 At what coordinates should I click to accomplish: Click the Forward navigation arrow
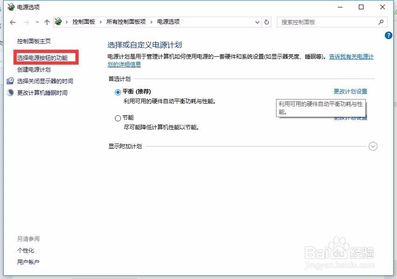27,22
